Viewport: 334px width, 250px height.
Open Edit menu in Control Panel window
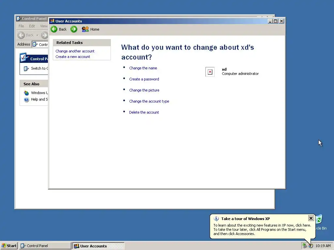click(32, 26)
